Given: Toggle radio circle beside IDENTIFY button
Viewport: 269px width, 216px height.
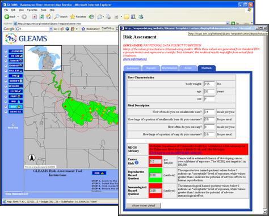Looking at the screenshot, I should tap(6, 81).
